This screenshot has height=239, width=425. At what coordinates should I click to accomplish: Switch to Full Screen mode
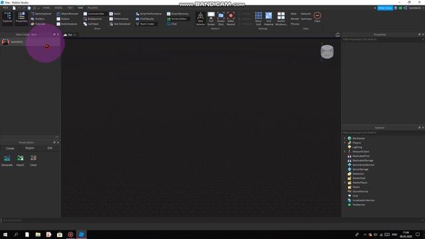coord(211,19)
